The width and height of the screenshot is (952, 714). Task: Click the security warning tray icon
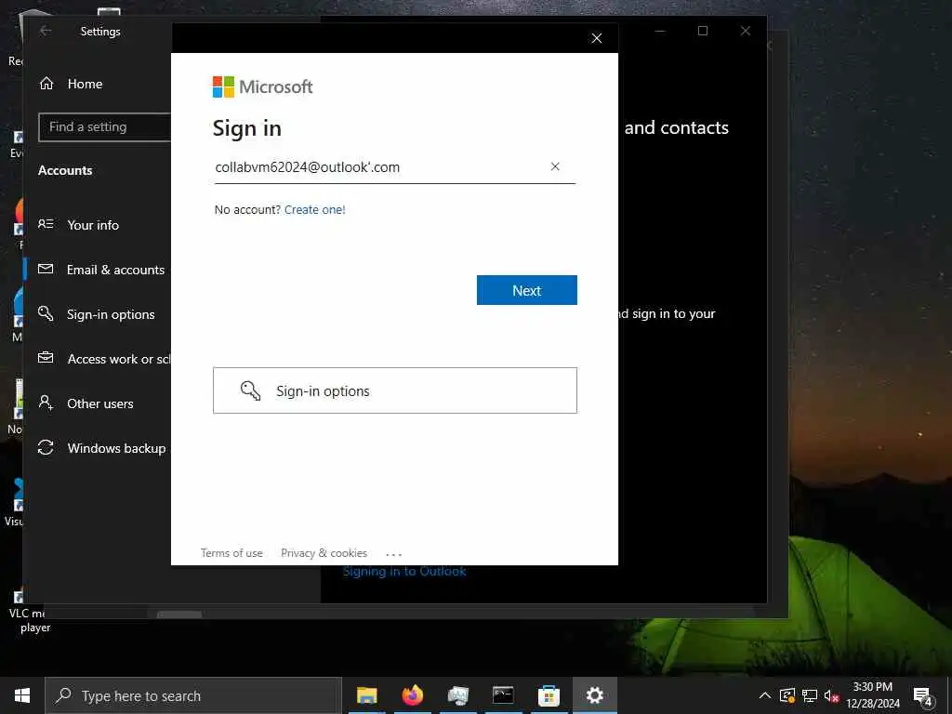[x=787, y=695]
